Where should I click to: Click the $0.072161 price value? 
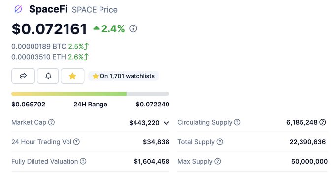pyautogui.click(x=49, y=29)
